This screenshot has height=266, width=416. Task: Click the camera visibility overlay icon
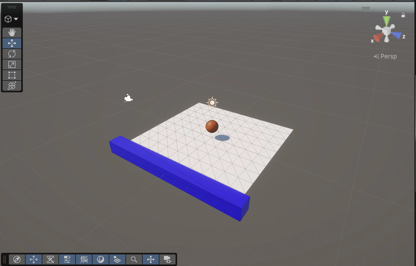[x=167, y=259]
